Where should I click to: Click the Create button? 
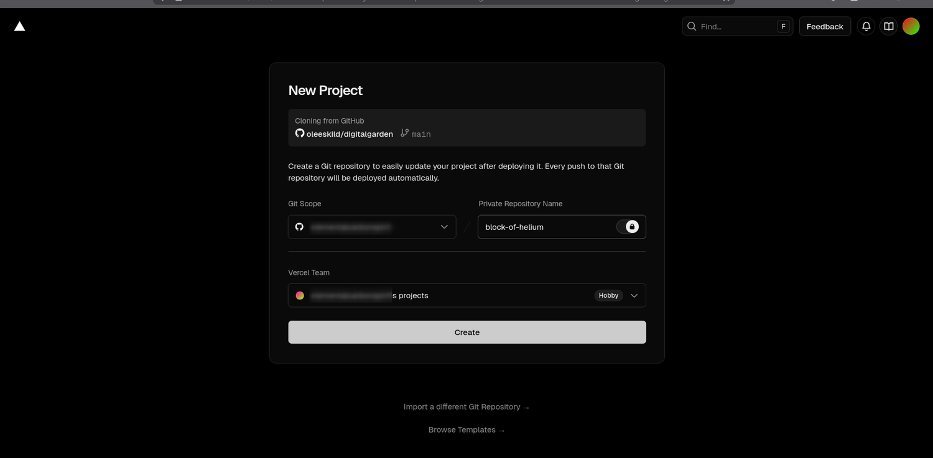pyautogui.click(x=467, y=332)
